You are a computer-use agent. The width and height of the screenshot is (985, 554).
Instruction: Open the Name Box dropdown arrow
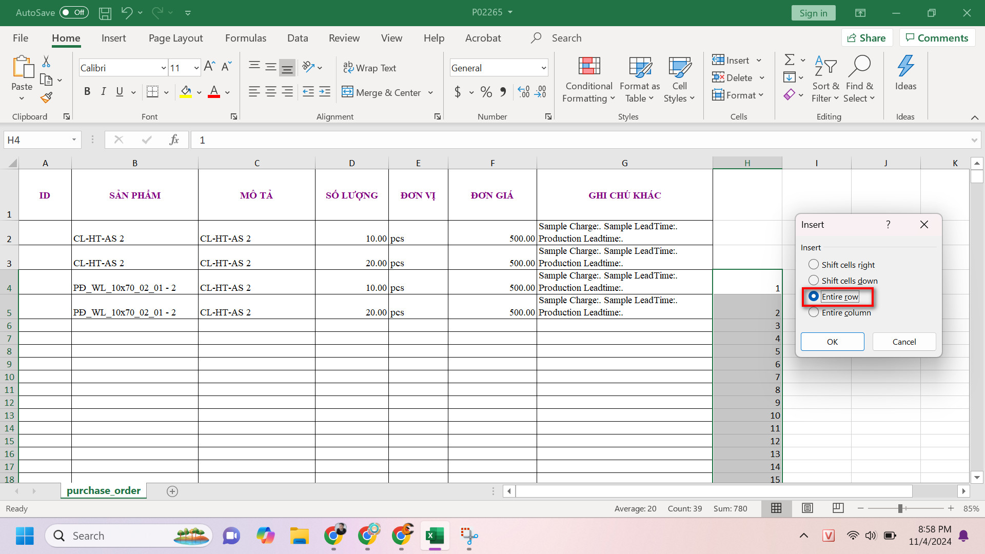(74, 140)
